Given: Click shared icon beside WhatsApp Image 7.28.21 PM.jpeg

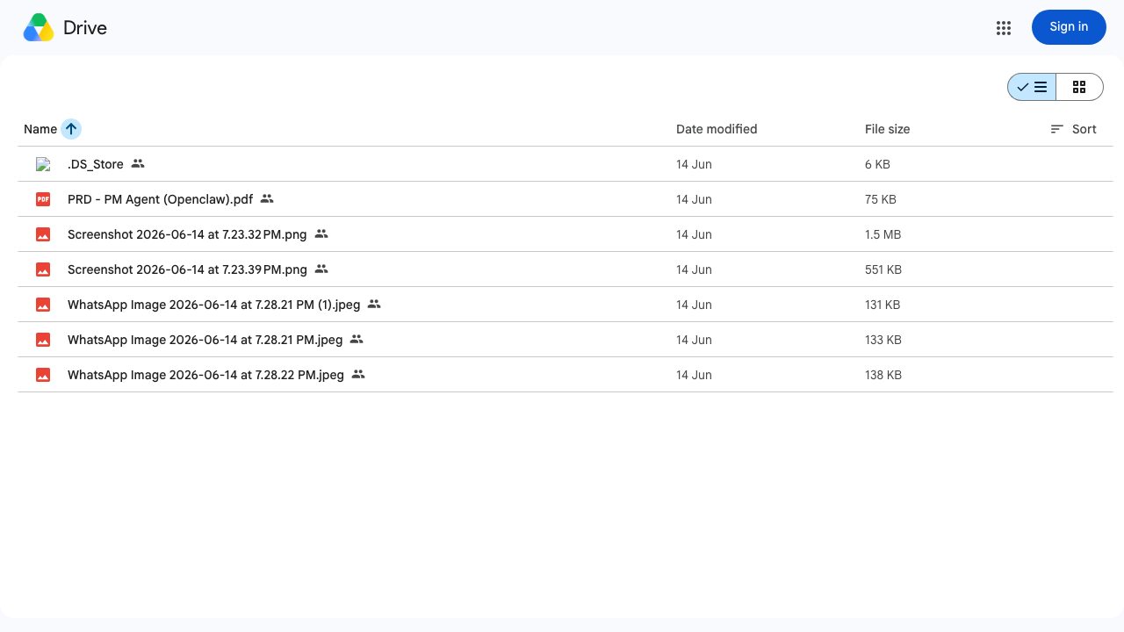Looking at the screenshot, I should (357, 339).
